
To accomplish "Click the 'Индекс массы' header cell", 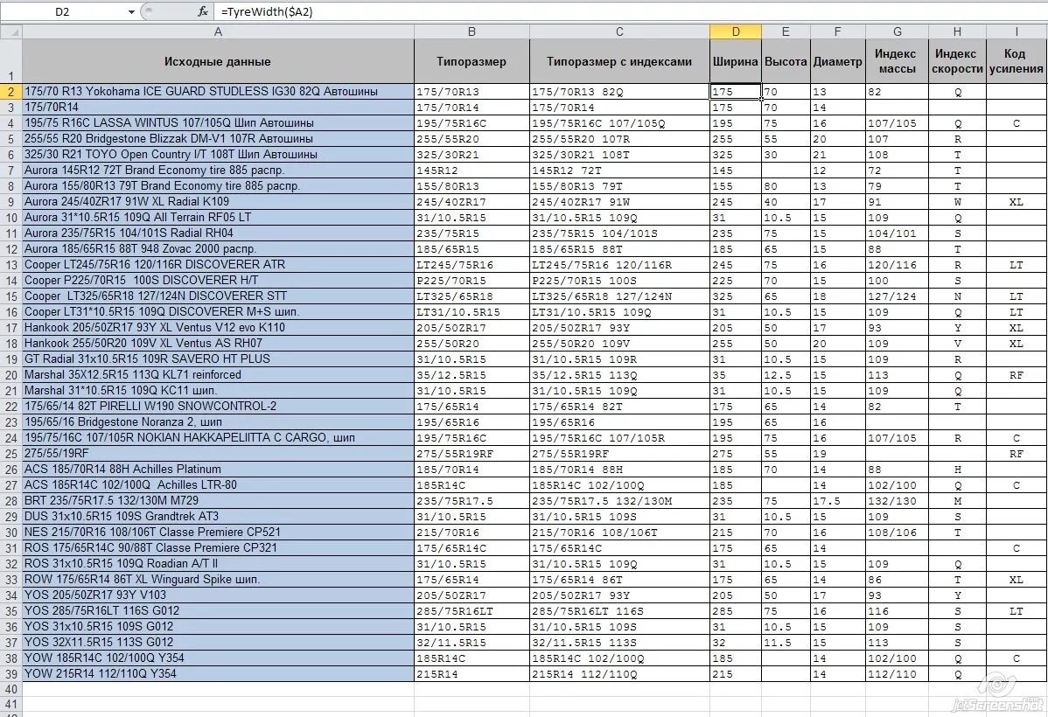I will (897, 61).
